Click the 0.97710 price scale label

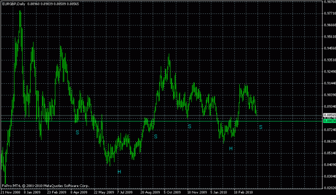[330, 13]
